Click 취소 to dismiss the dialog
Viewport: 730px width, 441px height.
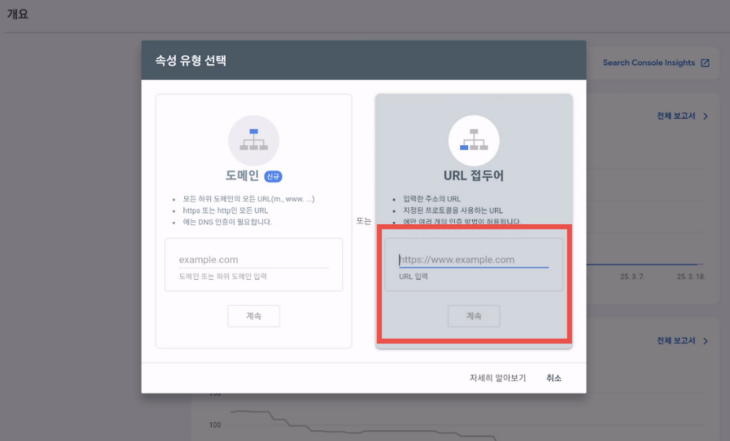click(553, 377)
